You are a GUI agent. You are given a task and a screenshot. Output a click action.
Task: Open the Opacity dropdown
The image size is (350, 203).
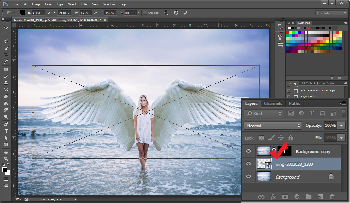click(341, 125)
